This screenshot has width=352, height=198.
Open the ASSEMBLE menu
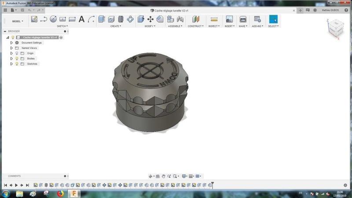[x=175, y=26]
